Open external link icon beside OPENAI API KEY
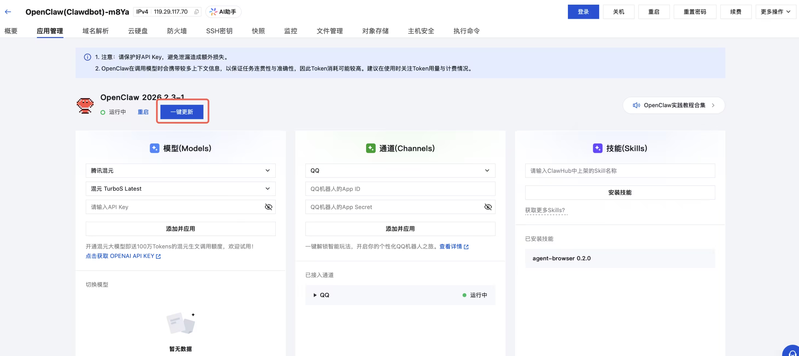799x356 pixels. (158, 256)
